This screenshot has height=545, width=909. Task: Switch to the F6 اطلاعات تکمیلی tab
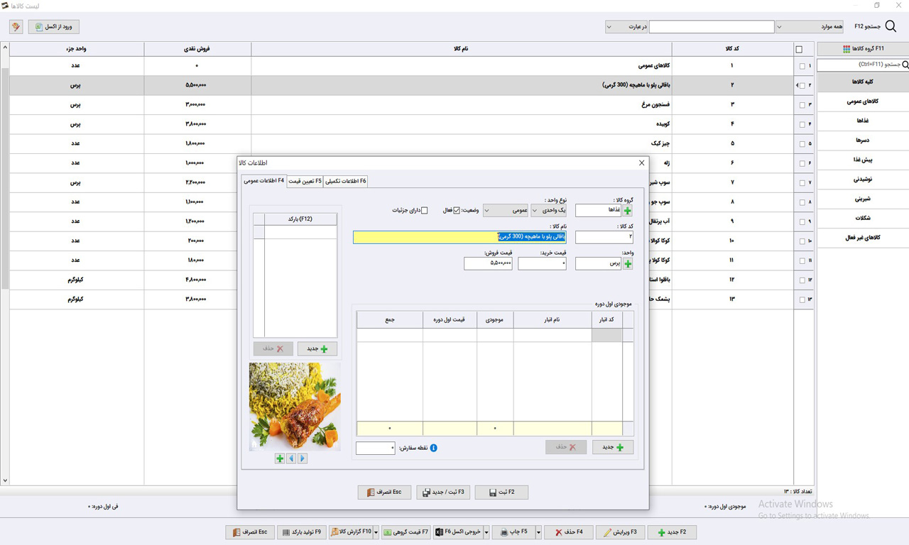(x=346, y=182)
